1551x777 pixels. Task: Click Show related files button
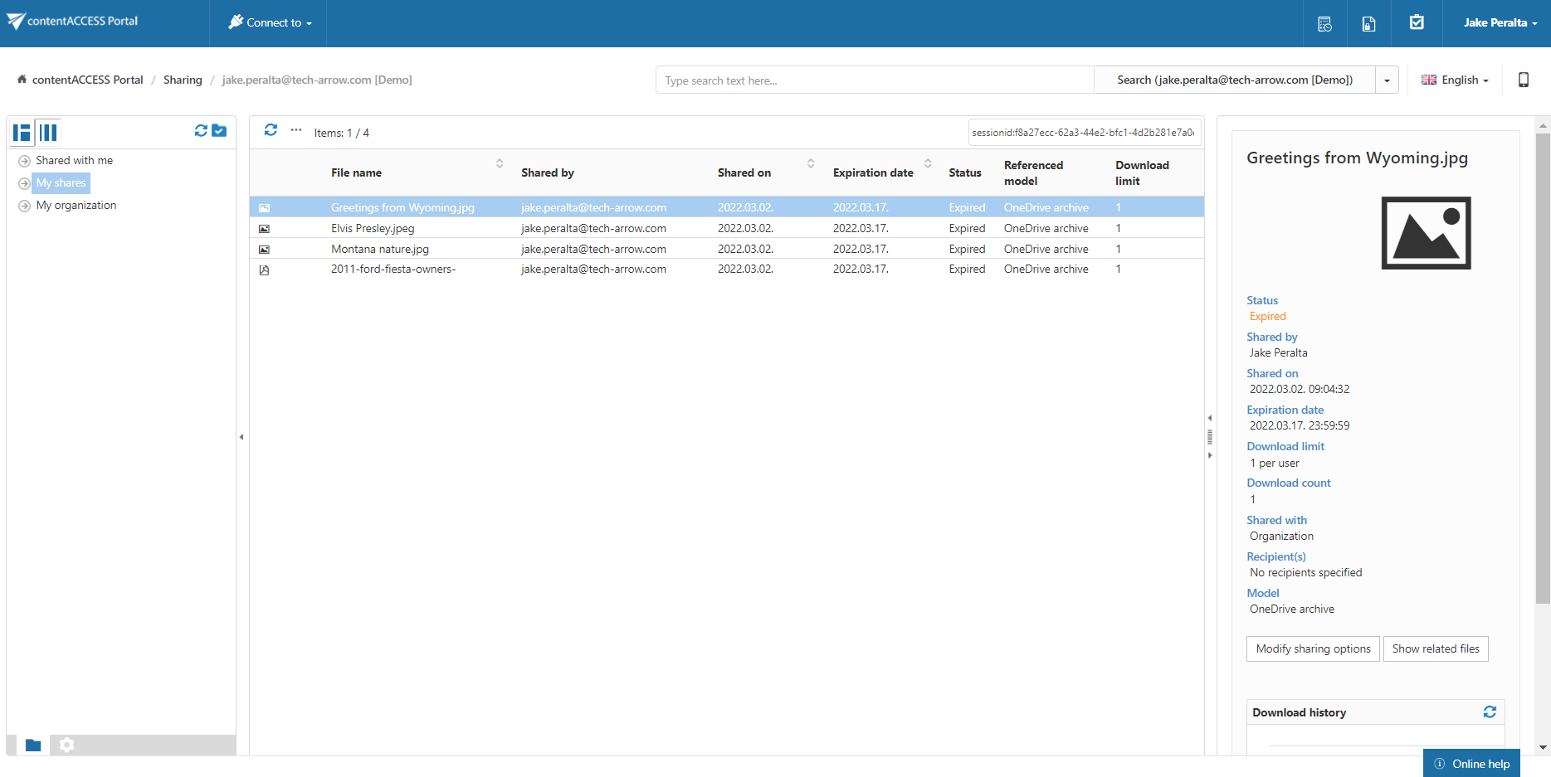tap(1435, 649)
